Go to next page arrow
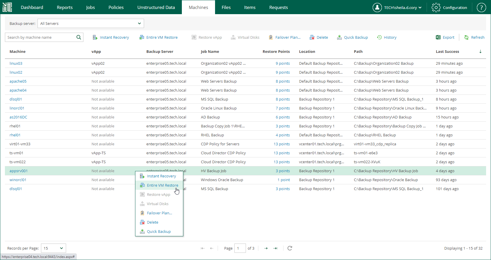Viewport: 491px width, 260px height. (266, 248)
